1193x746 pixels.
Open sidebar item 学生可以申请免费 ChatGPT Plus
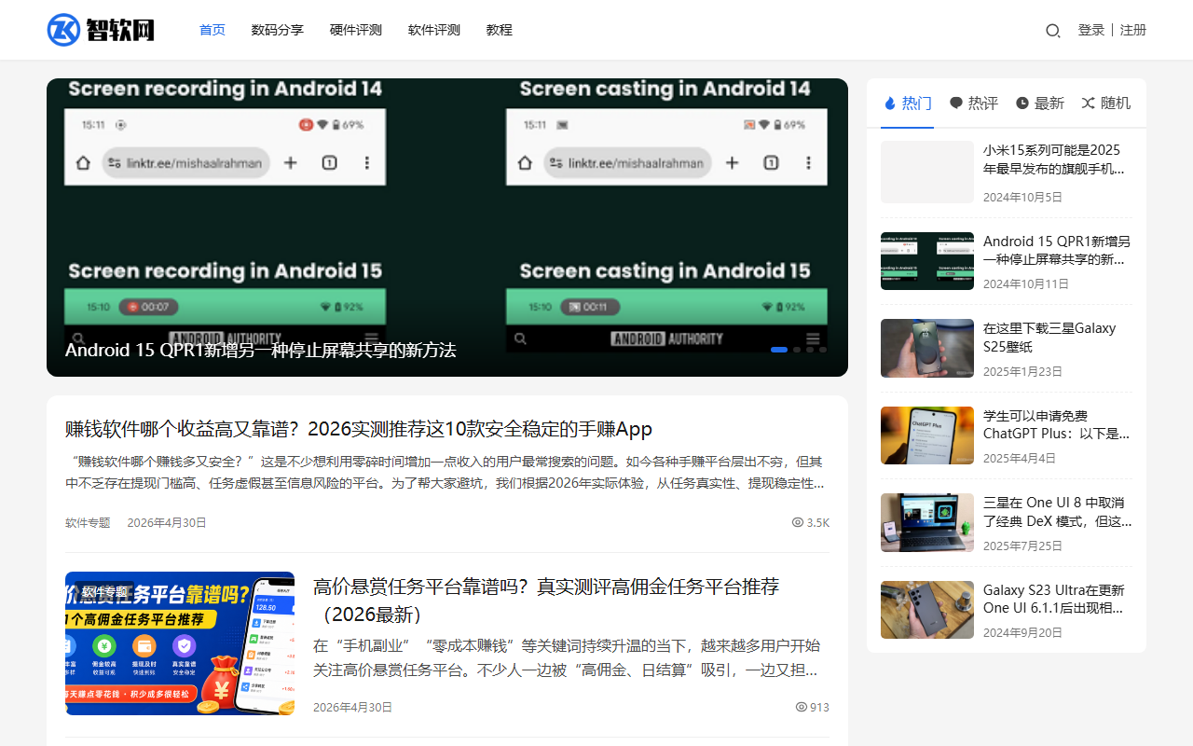click(1057, 424)
